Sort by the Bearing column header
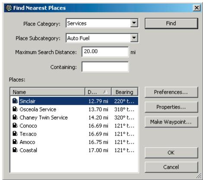Screen dimensions: 203x180 click(x=125, y=92)
